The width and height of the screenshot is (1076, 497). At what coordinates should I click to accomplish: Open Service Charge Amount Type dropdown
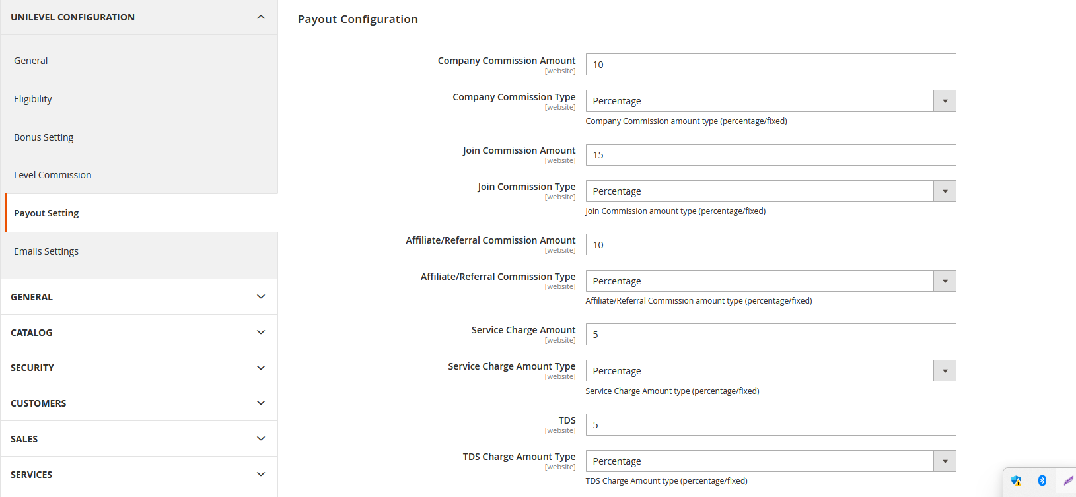coord(770,371)
